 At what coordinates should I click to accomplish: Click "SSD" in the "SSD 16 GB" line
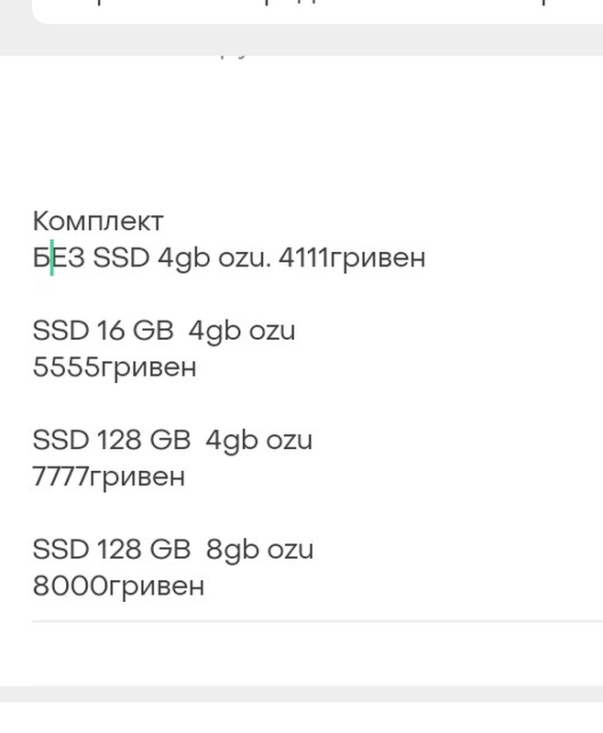[x=60, y=330]
